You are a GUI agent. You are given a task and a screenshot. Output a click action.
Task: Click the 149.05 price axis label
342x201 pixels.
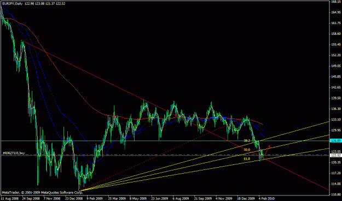pyautogui.click(x=336, y=66)
